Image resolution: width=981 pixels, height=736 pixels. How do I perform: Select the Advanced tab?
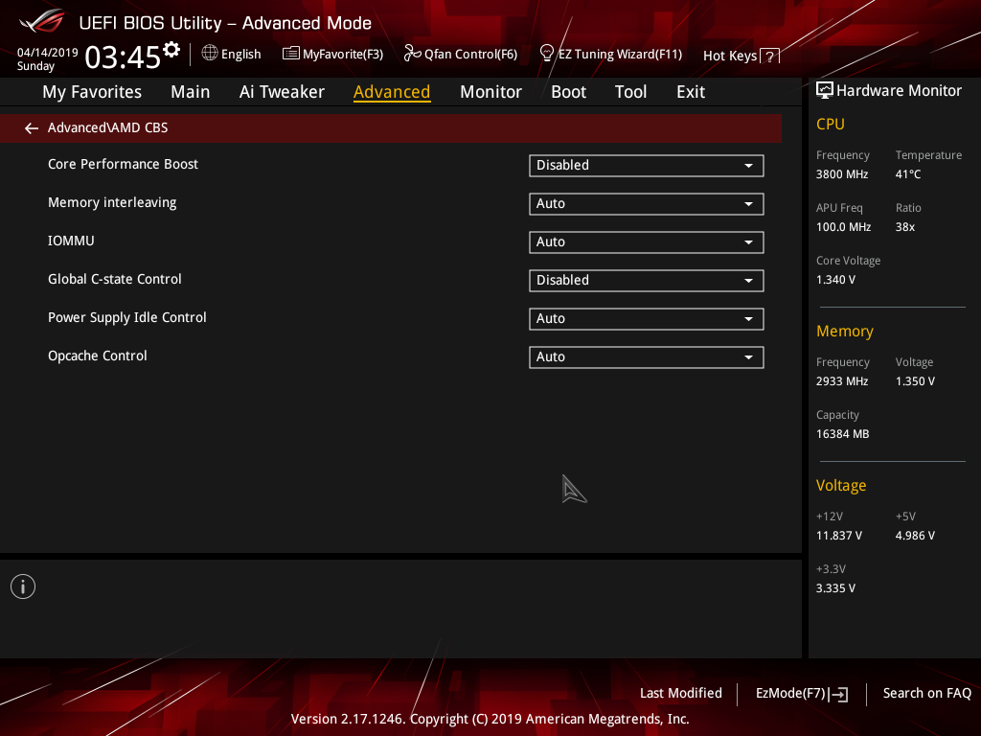click(392, 92)
